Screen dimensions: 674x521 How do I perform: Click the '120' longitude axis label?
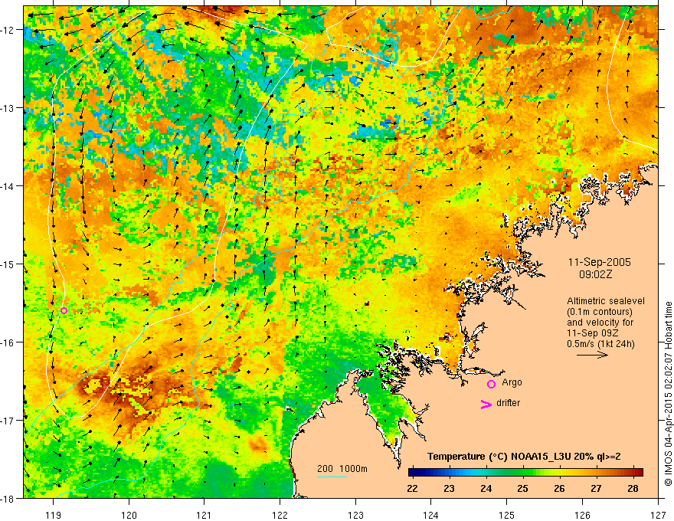pyautogui.click(x=129, y=515)
